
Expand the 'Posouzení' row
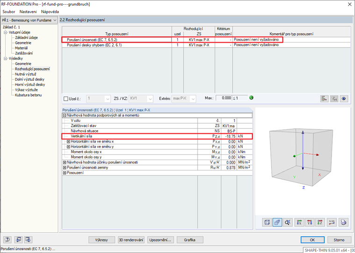64,173
